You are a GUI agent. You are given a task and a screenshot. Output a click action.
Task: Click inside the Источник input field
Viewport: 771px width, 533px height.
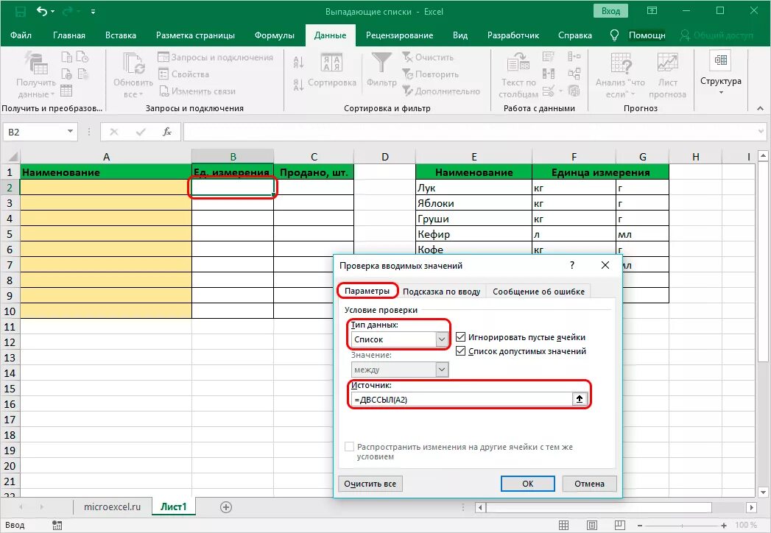[462, 399]
